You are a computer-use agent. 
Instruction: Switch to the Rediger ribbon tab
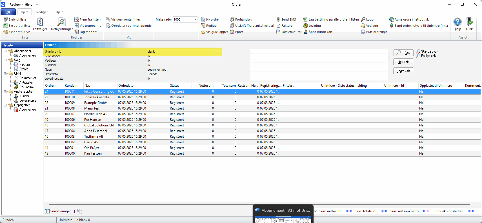(x=42, y=12)
